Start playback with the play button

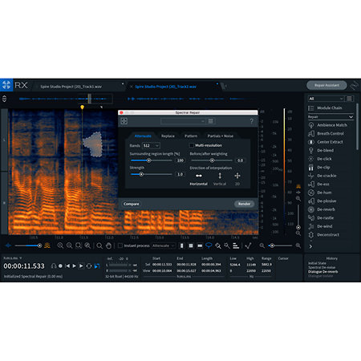[x=74, y=266]
